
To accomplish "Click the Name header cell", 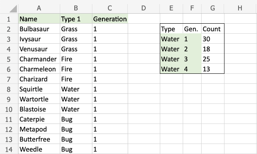I will [39, 19].
